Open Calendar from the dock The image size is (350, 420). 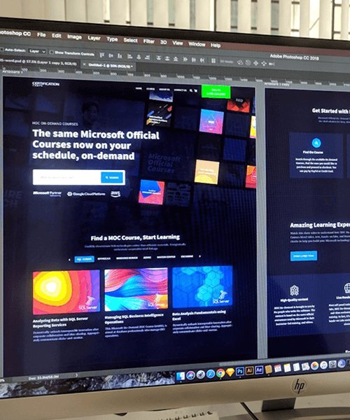[278, 369]
